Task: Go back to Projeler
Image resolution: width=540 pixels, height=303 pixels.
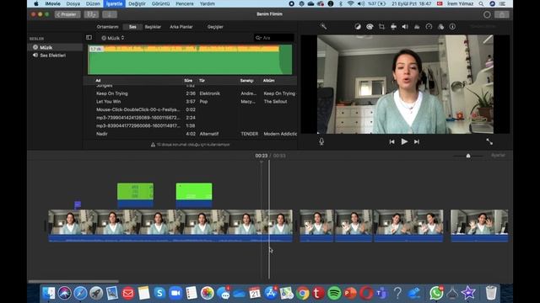Action: click(67, 14)
